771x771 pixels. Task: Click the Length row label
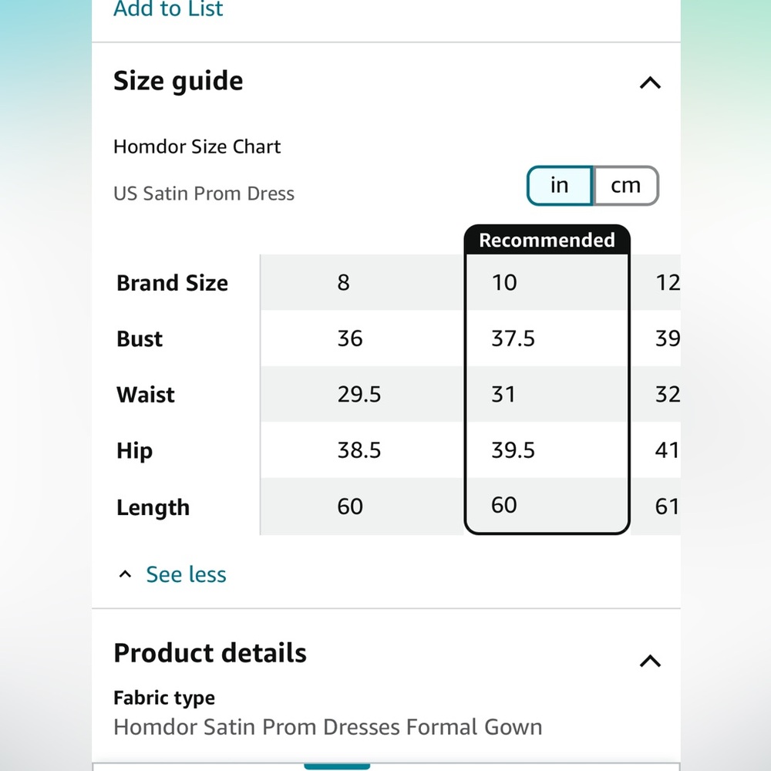(x=153, y=507)
